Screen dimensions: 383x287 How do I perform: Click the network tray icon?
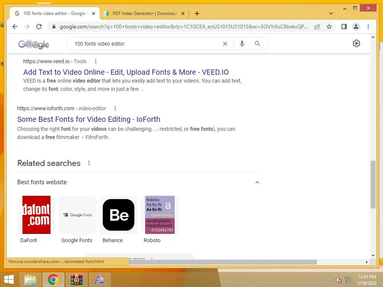[x=348, y=280]
